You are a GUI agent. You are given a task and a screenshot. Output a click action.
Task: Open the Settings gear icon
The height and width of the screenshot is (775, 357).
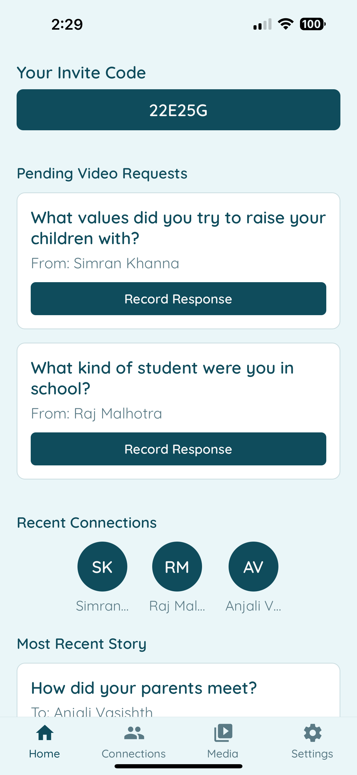click(x=312, y=733)
